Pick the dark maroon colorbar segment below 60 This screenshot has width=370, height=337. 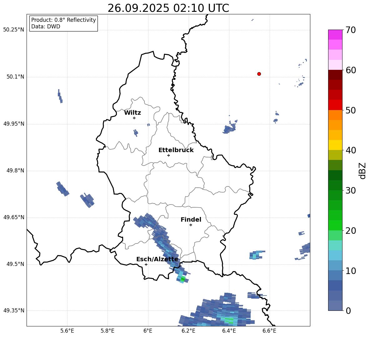pyautogui.click(x=335, y=75)
